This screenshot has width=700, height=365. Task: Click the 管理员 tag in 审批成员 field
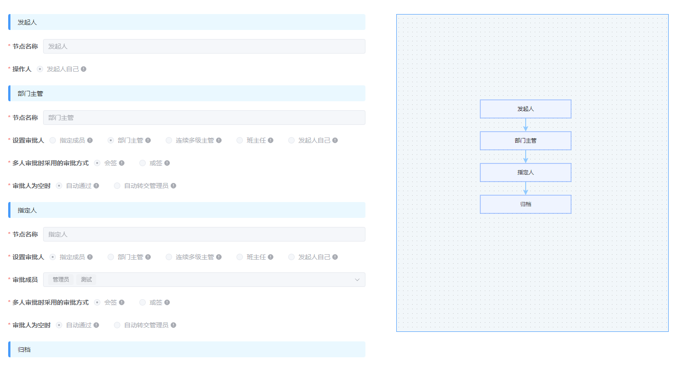60,279
